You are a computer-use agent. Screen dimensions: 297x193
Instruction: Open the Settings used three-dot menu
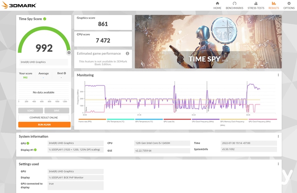click(x=278, y=164)
